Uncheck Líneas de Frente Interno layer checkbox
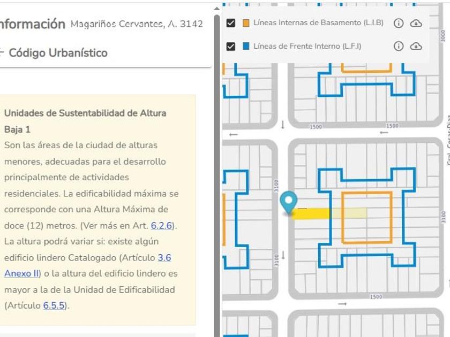The height and width of the screenshot is (337, 450). [x=231, y=46]
